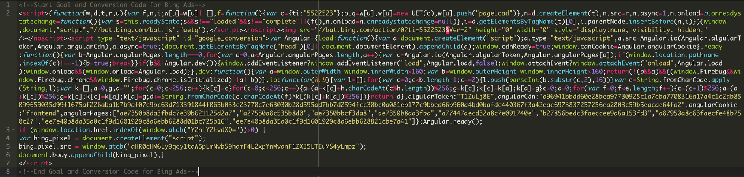
Task: Select line number 7 in the gutter
Action: tap(8, 163)
